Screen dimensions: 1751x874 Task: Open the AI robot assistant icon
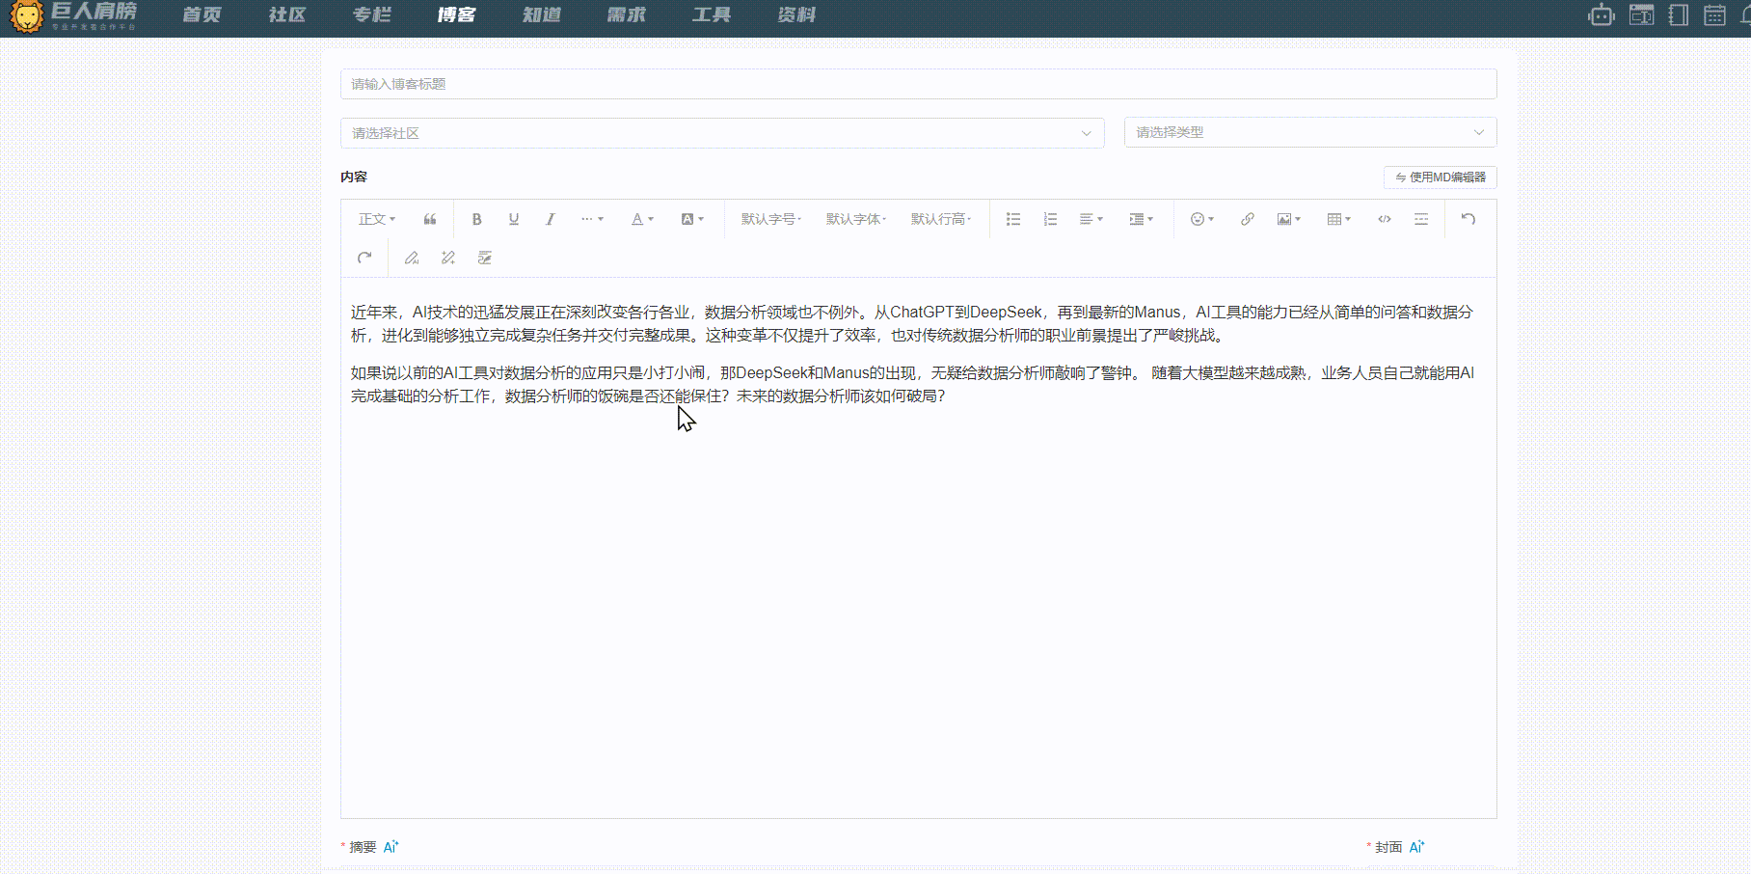pyautogui.click(x=1602, y=15)
